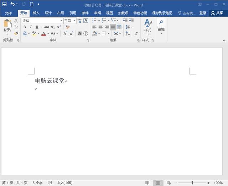Toggle Subscript formatting
The height and width of the screenshot is (186, 228).
pos(53,27)
